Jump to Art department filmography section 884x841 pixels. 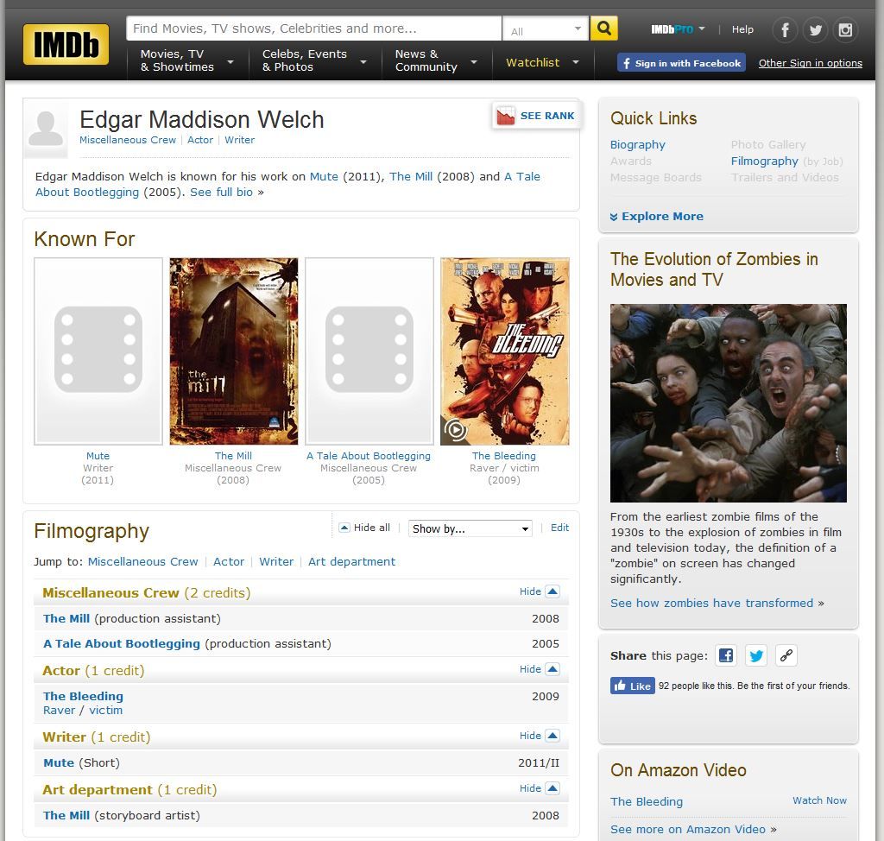click(352, 562)
